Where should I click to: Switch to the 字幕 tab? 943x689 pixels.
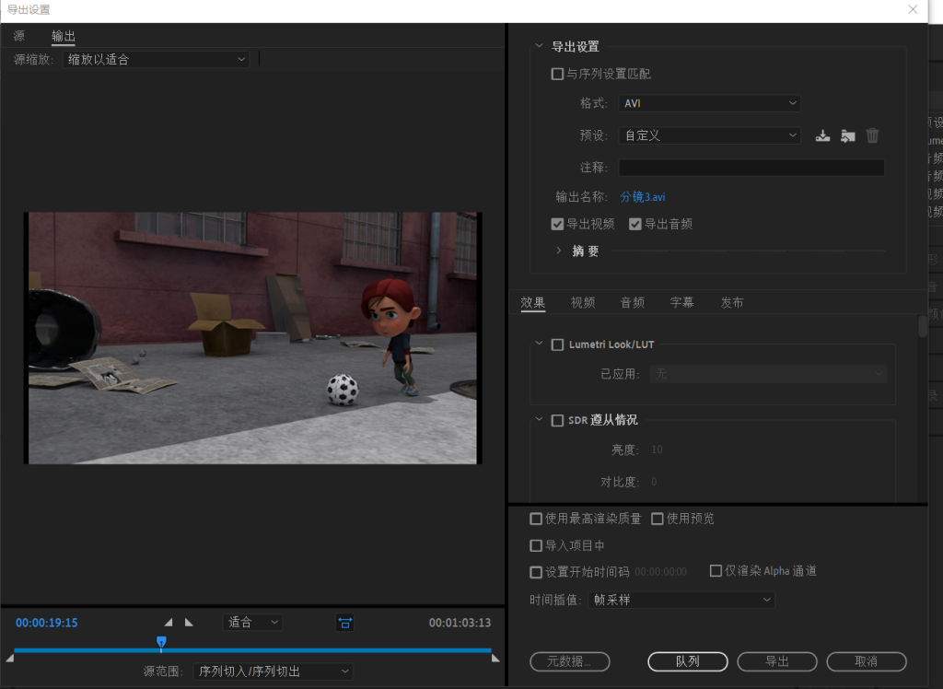pos(682,303)
